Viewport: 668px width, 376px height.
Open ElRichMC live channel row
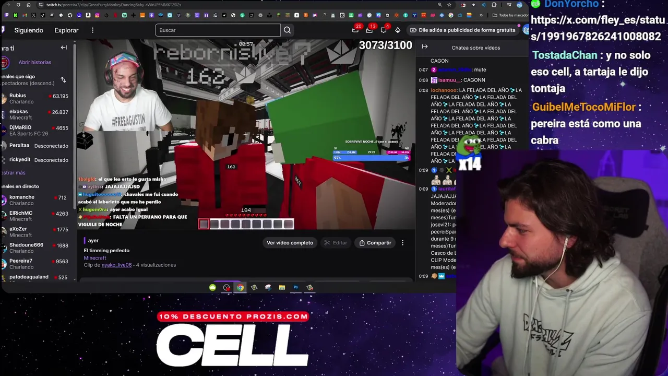(x=35, y=216)
